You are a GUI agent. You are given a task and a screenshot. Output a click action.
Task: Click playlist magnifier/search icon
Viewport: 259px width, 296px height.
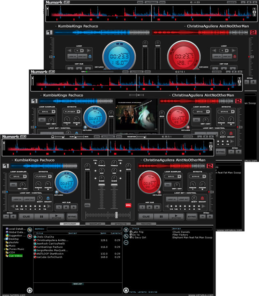[126, 236]
